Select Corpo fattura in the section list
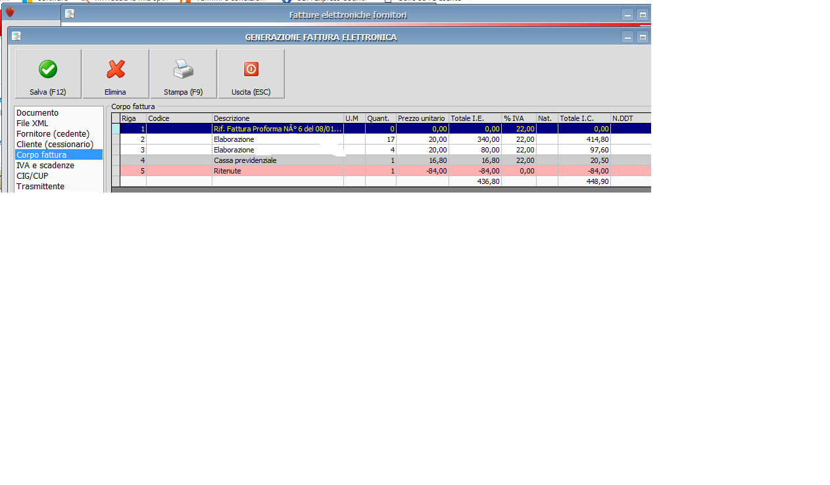 (59, 155)
